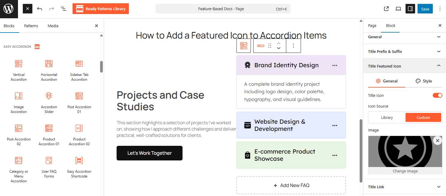Open the top bar Options three-dot menu
This screenshot has width=446, height=196.
[440, 9]
